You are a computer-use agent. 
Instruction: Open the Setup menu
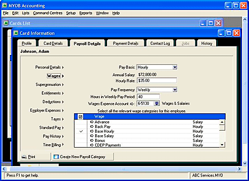[71, 13]
